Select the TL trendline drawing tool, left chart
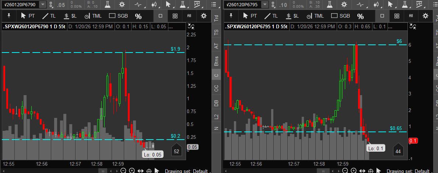 point(49,16)
